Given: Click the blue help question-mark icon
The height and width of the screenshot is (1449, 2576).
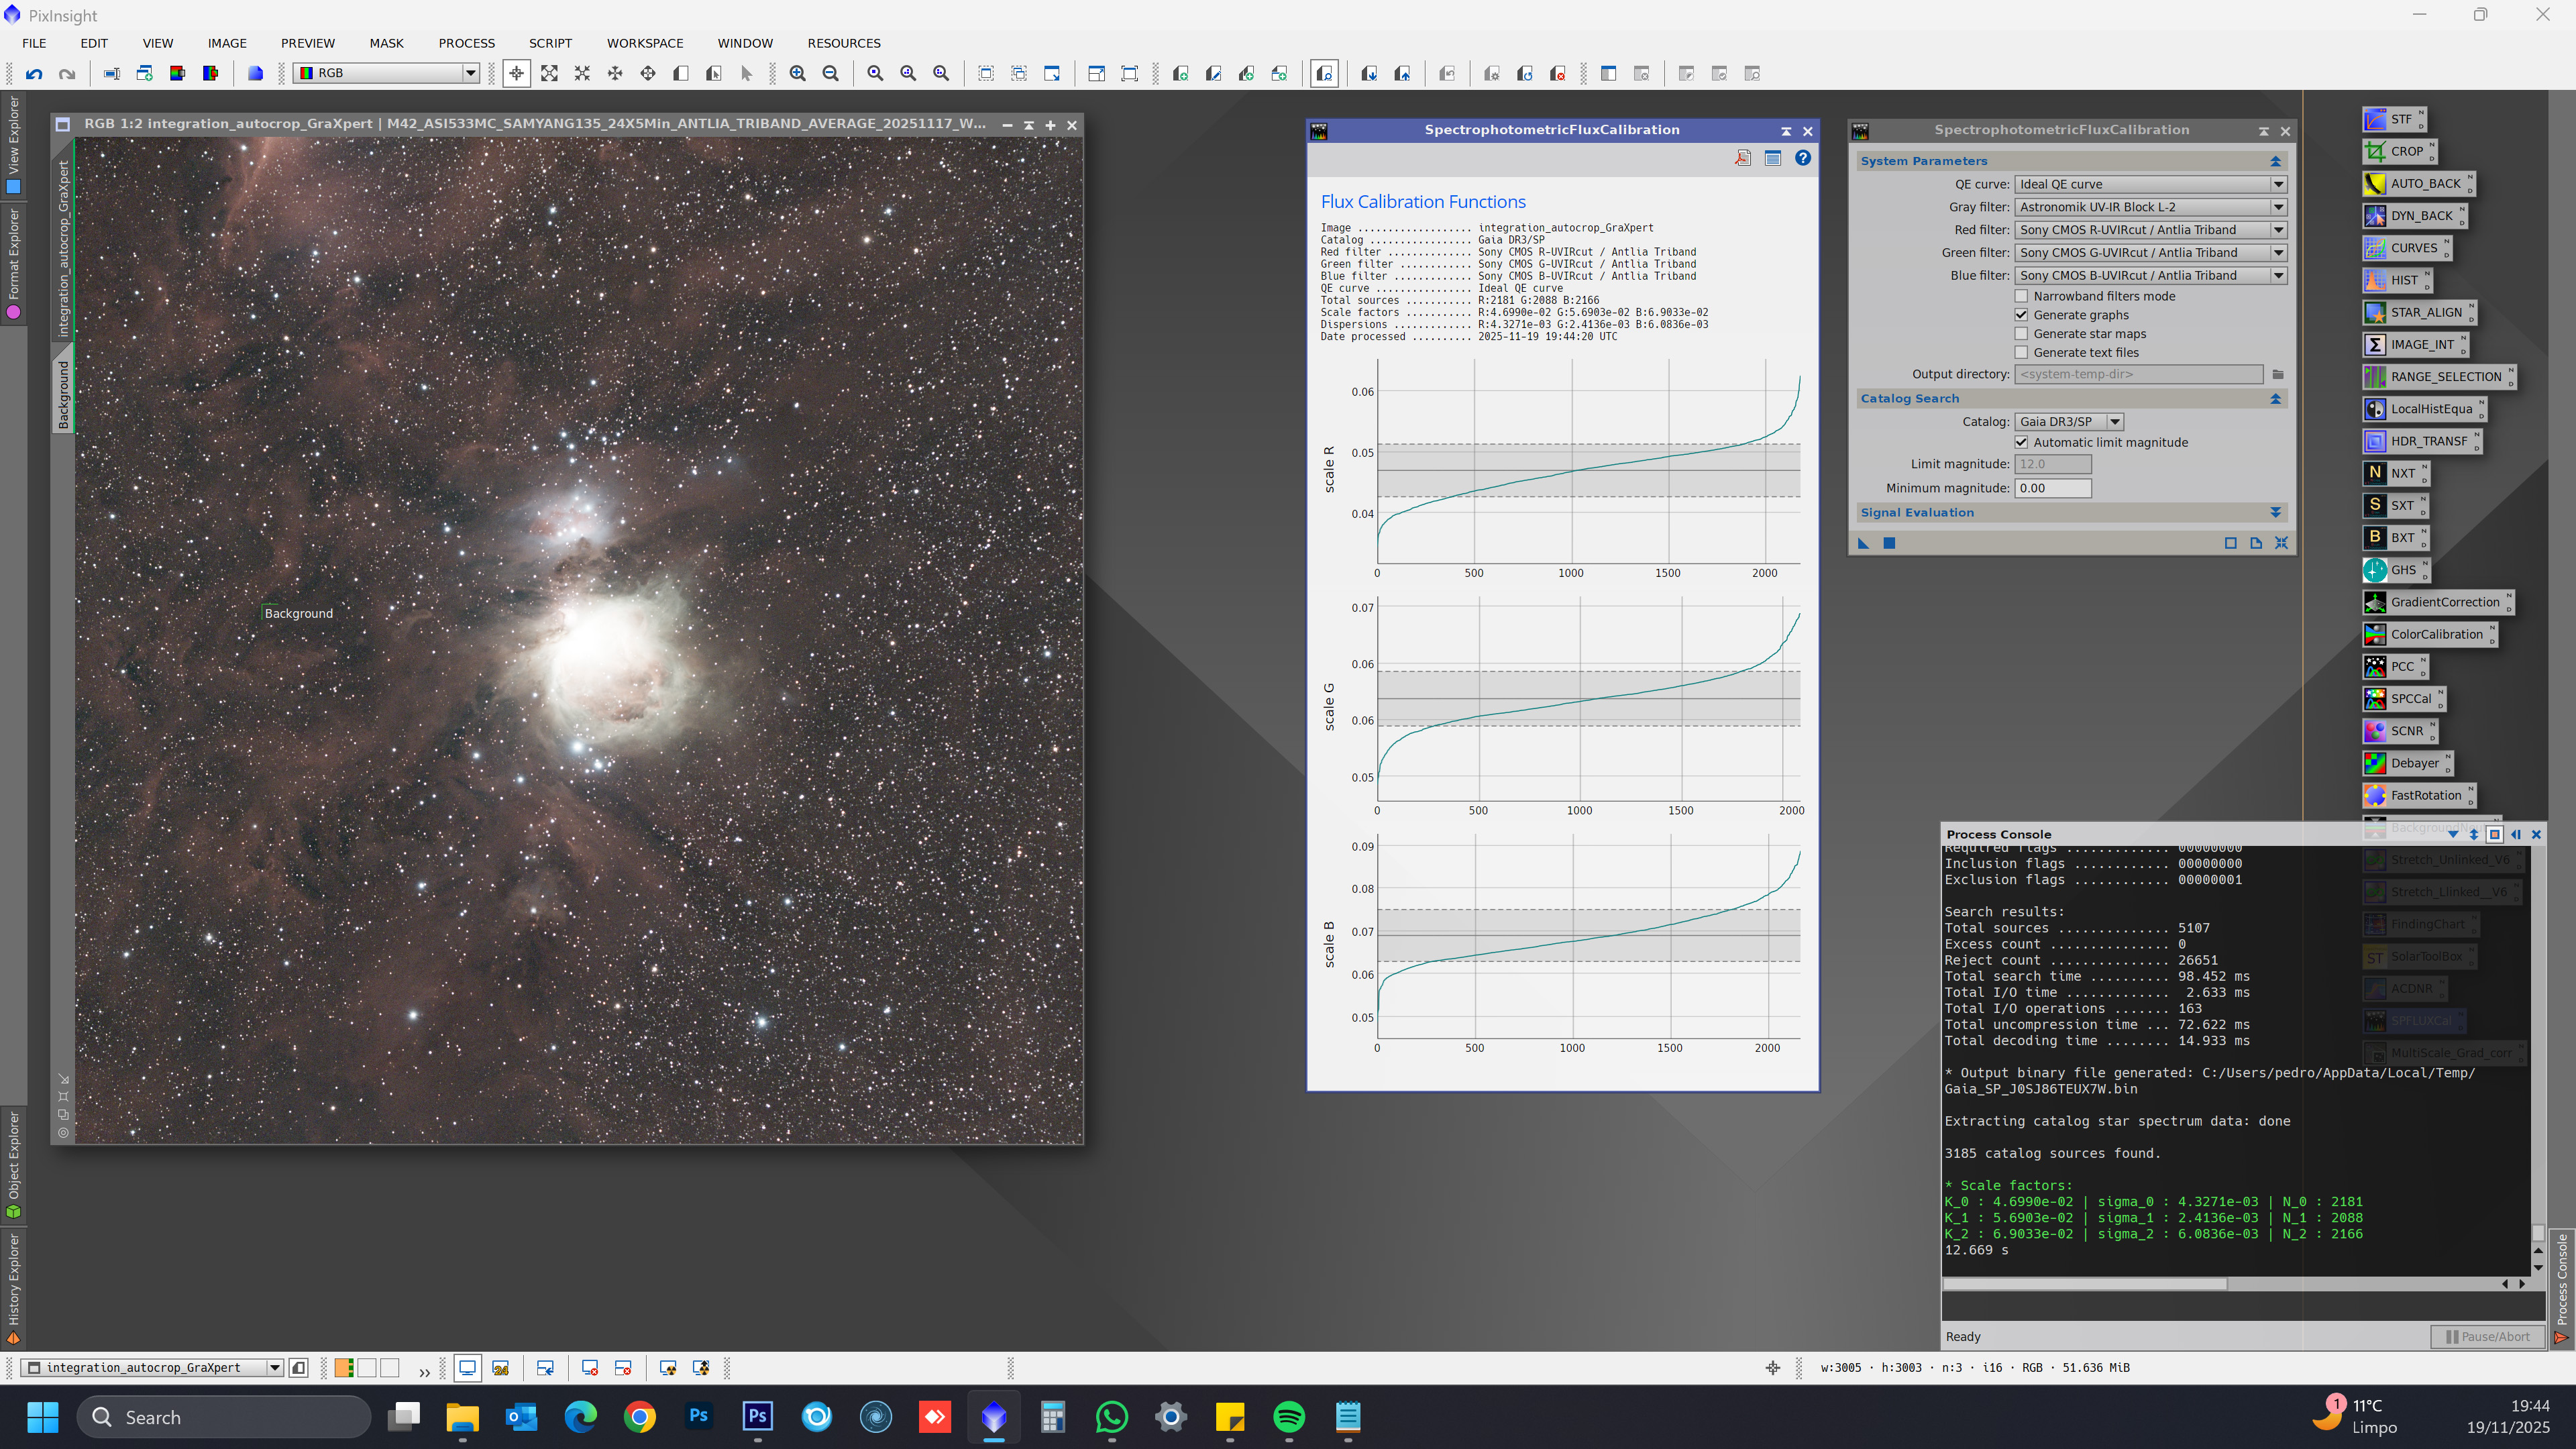Looking at the screenshot, I should [1802, 158].
